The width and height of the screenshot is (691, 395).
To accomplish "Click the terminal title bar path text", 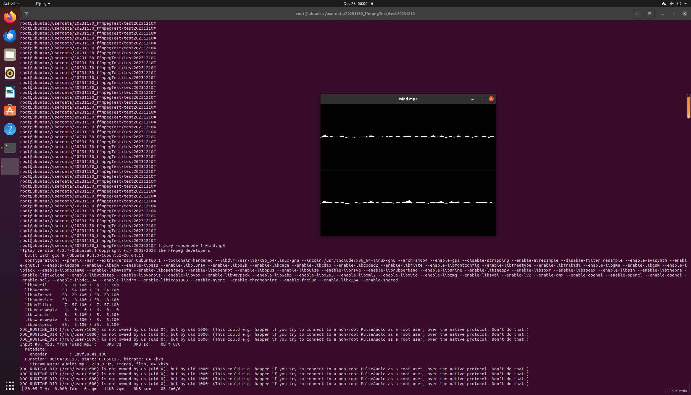I will (x=355, y=14).
